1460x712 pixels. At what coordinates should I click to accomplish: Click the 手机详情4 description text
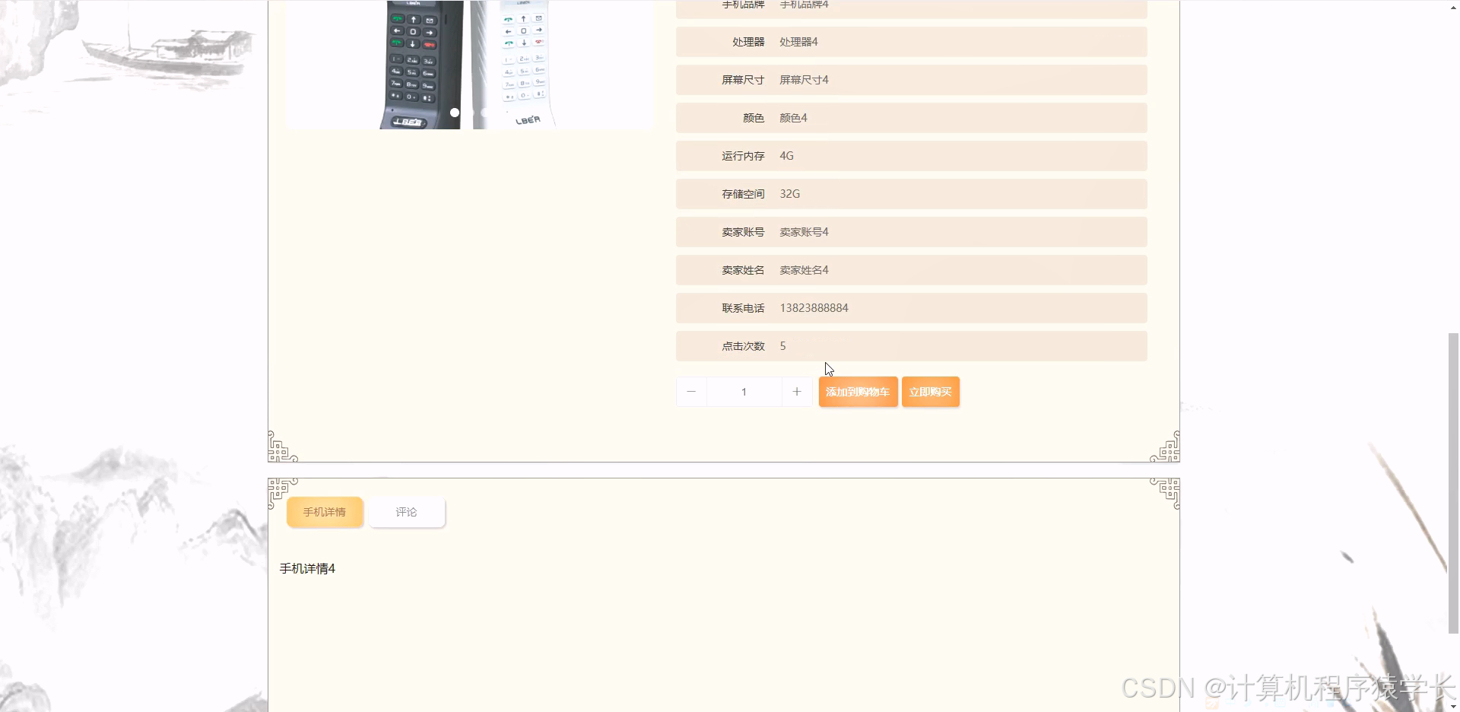pyautogui.click(x=307, y=568)
